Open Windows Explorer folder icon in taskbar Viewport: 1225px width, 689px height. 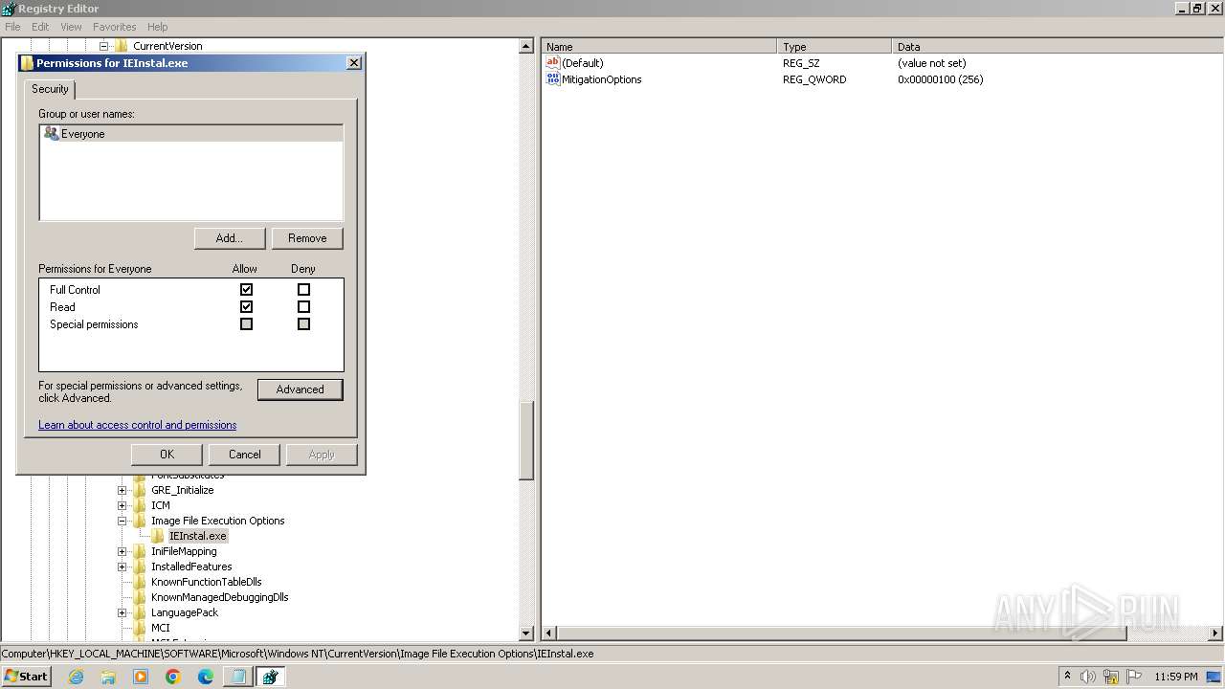[x=108, y=677]
